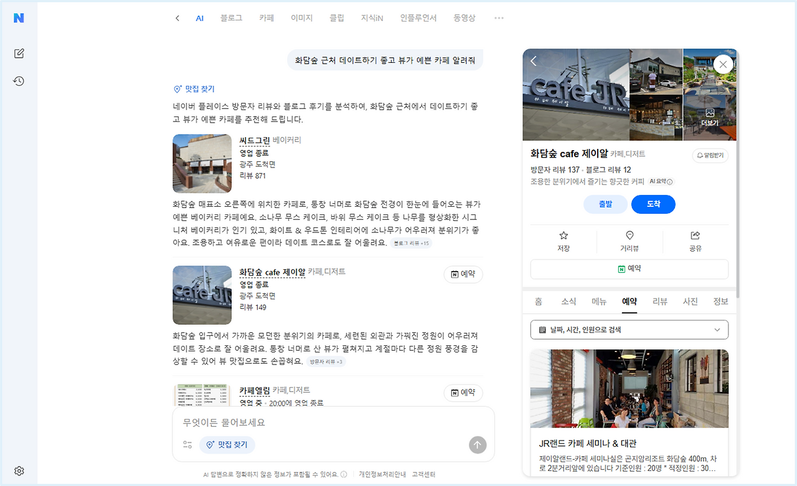The height and width of the screenshot is (486, 797).
Task: Open the 홈 tab in place panel
Action: tap(539, 302)
